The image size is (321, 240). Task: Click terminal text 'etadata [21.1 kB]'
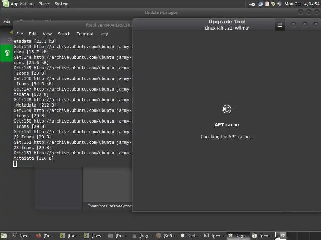35,42
